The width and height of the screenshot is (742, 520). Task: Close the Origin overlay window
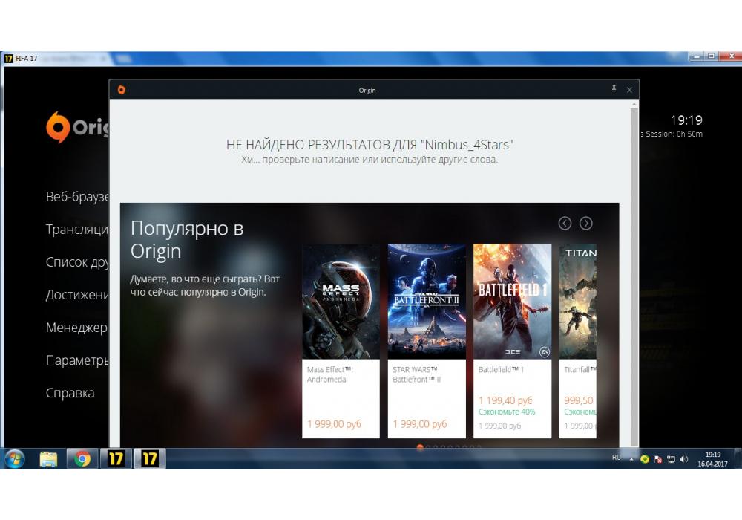629,89
